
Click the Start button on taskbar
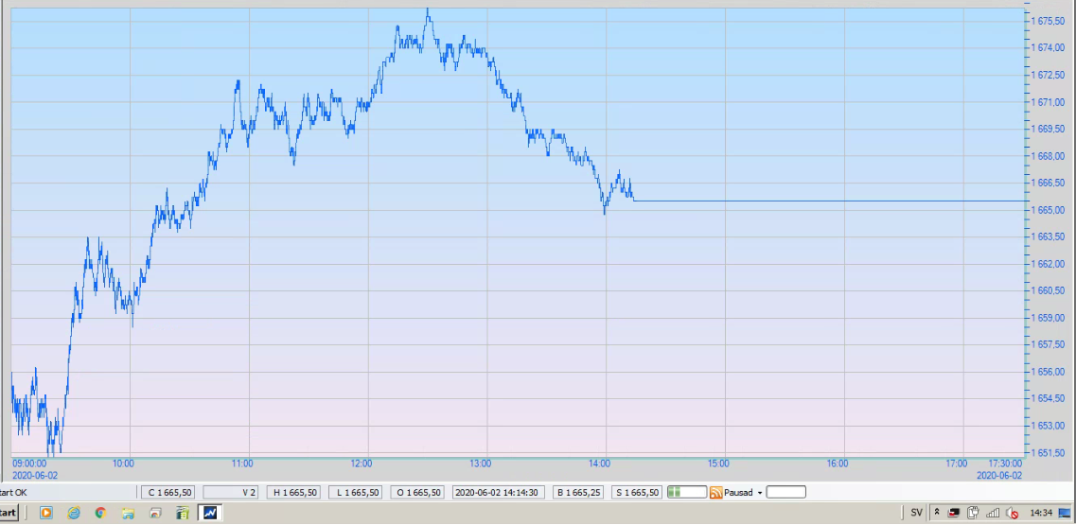click(x=9, y=513)
